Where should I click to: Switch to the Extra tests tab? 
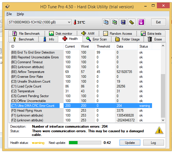151,34
